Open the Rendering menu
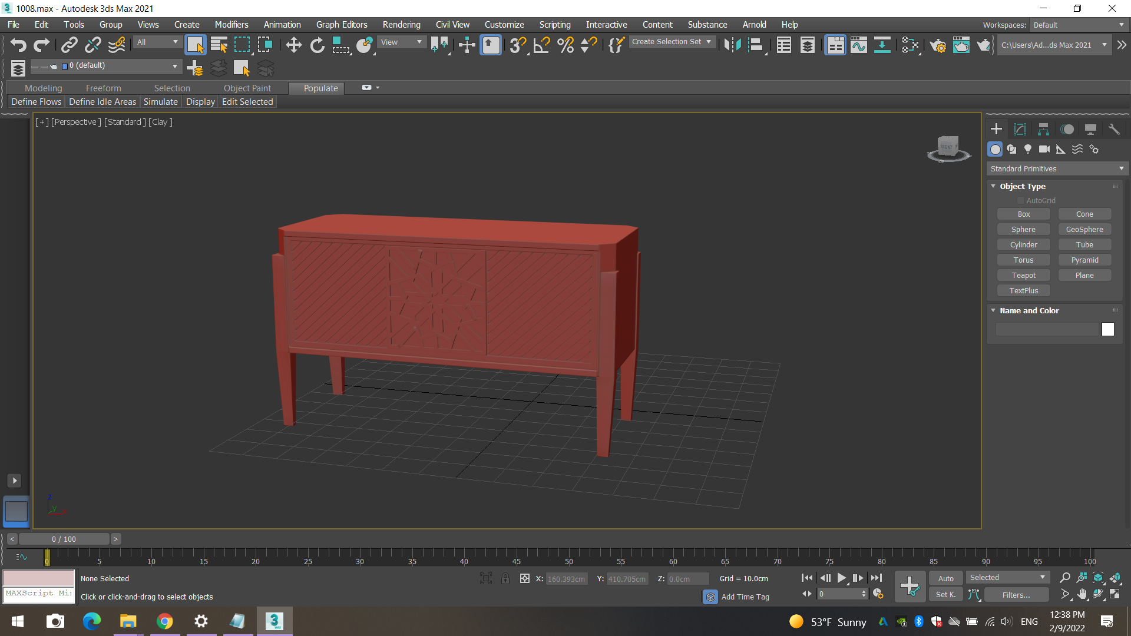Image resolution: width=1131 pixels, height=636 pixels. [401, 25]
